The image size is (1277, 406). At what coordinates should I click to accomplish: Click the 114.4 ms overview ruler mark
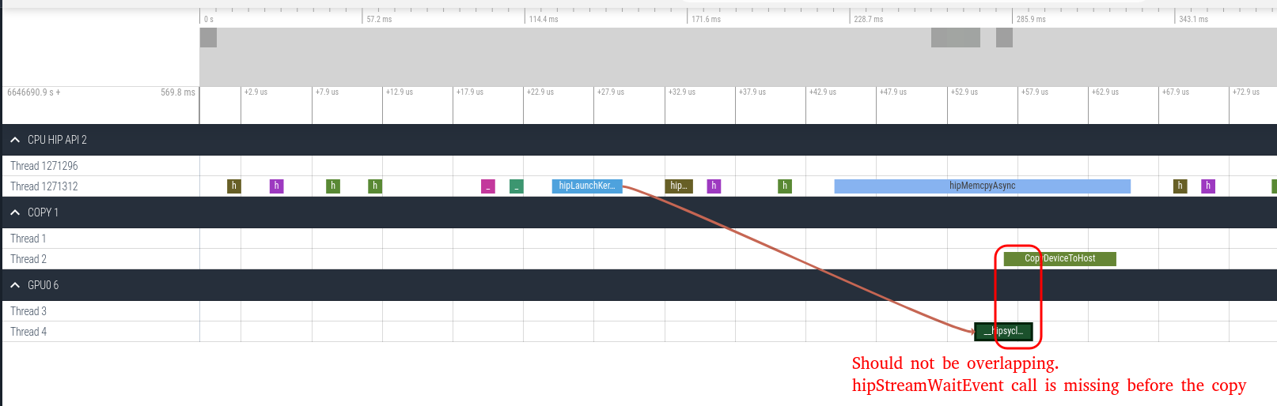click(544, 19)
